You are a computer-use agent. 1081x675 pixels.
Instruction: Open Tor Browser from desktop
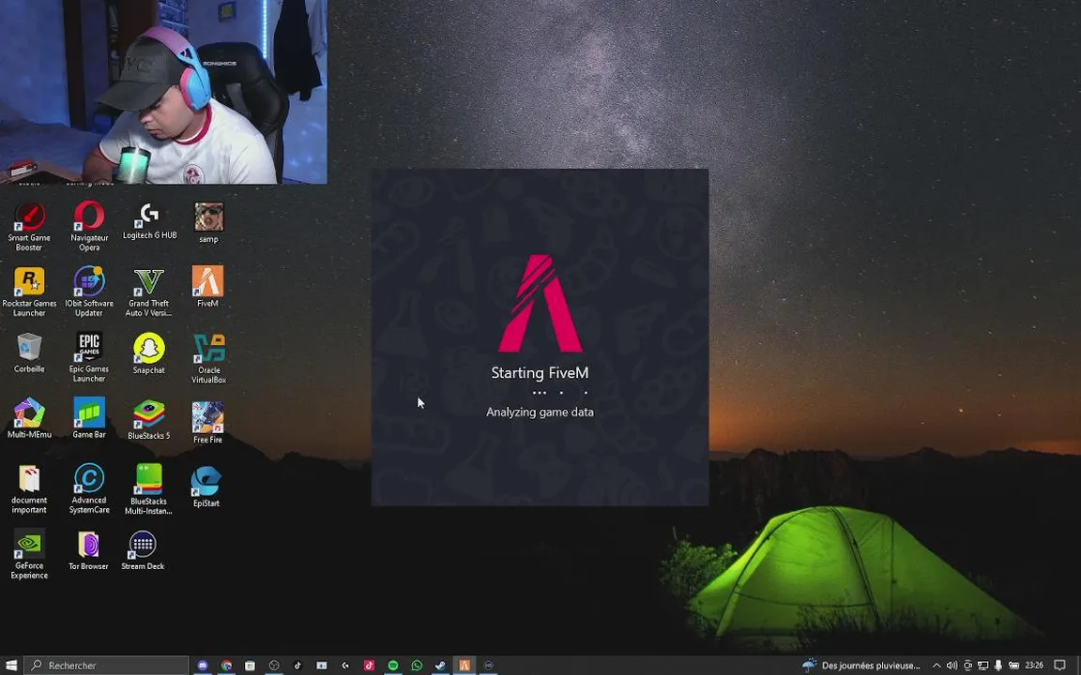coord(88,550)
